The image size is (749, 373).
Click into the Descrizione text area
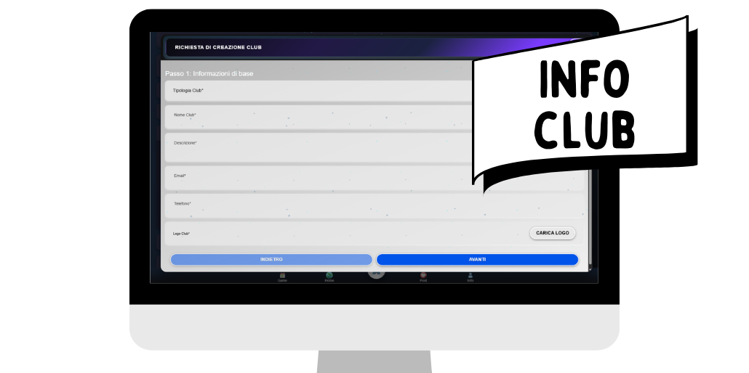click(x=320, y=147)
